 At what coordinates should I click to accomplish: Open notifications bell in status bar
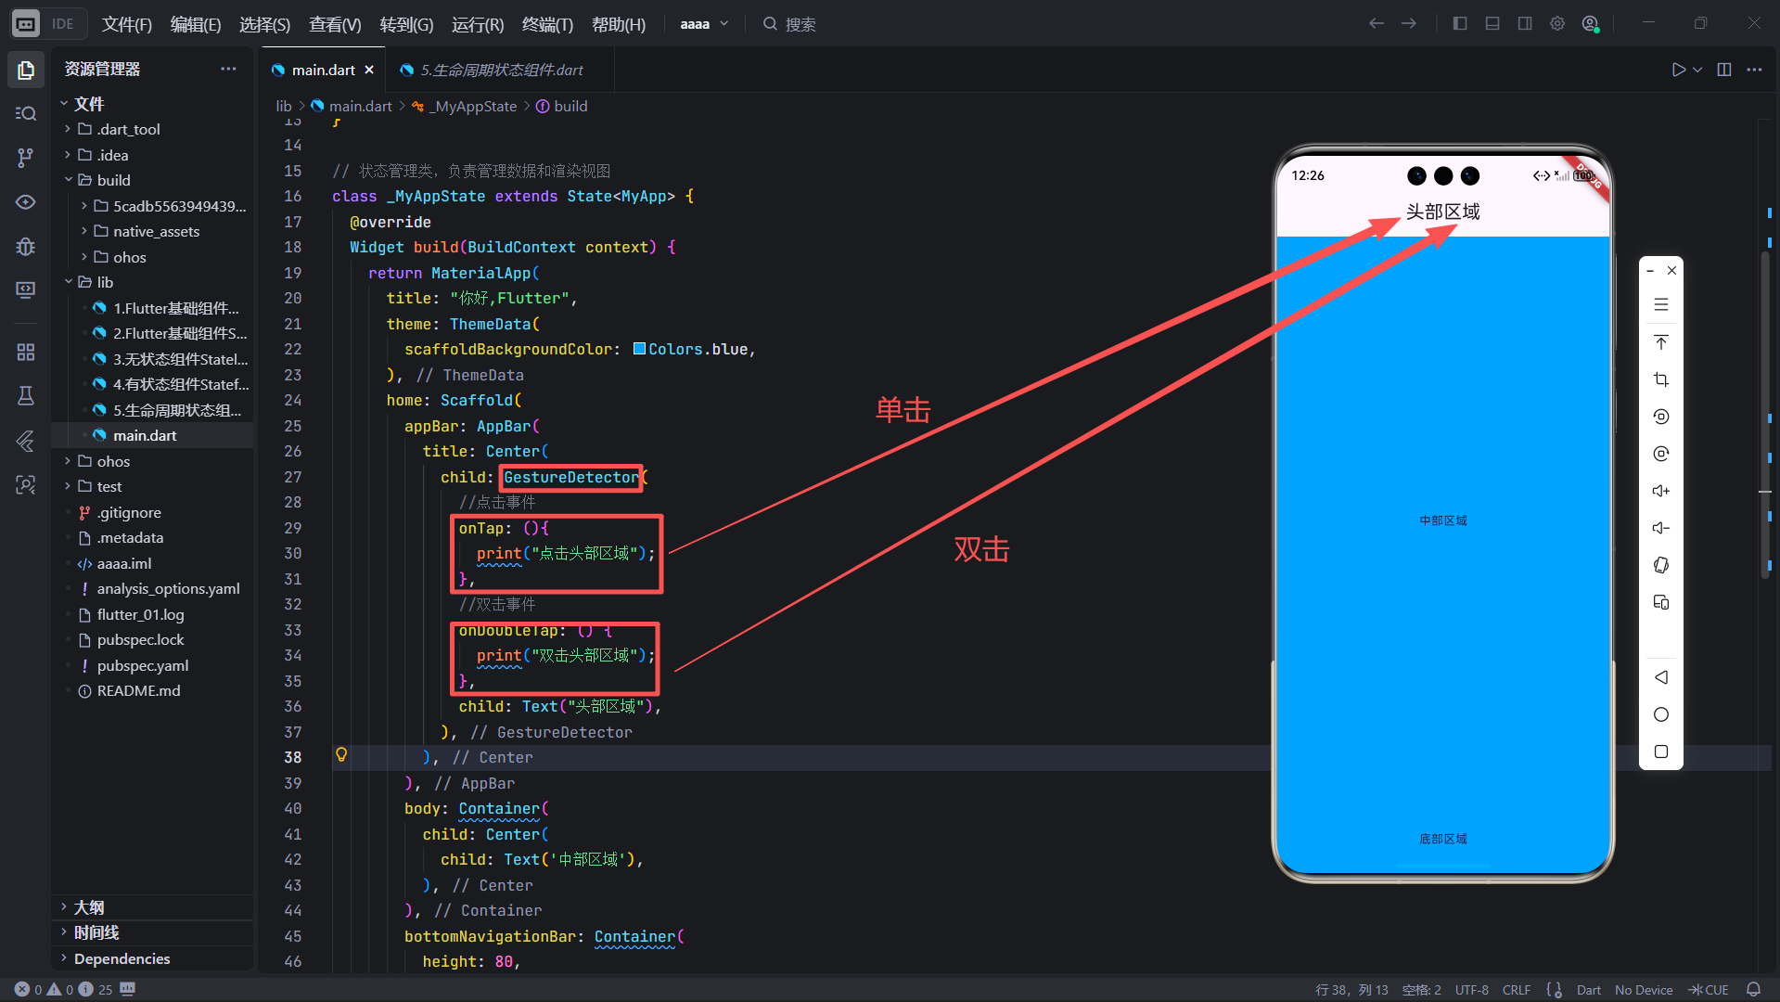point(1753,989)
